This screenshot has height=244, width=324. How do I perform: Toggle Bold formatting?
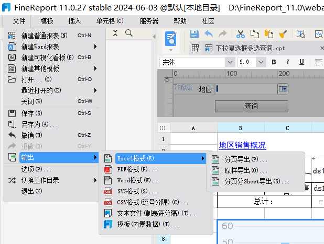pyautogui.click(x=274, y=62)
